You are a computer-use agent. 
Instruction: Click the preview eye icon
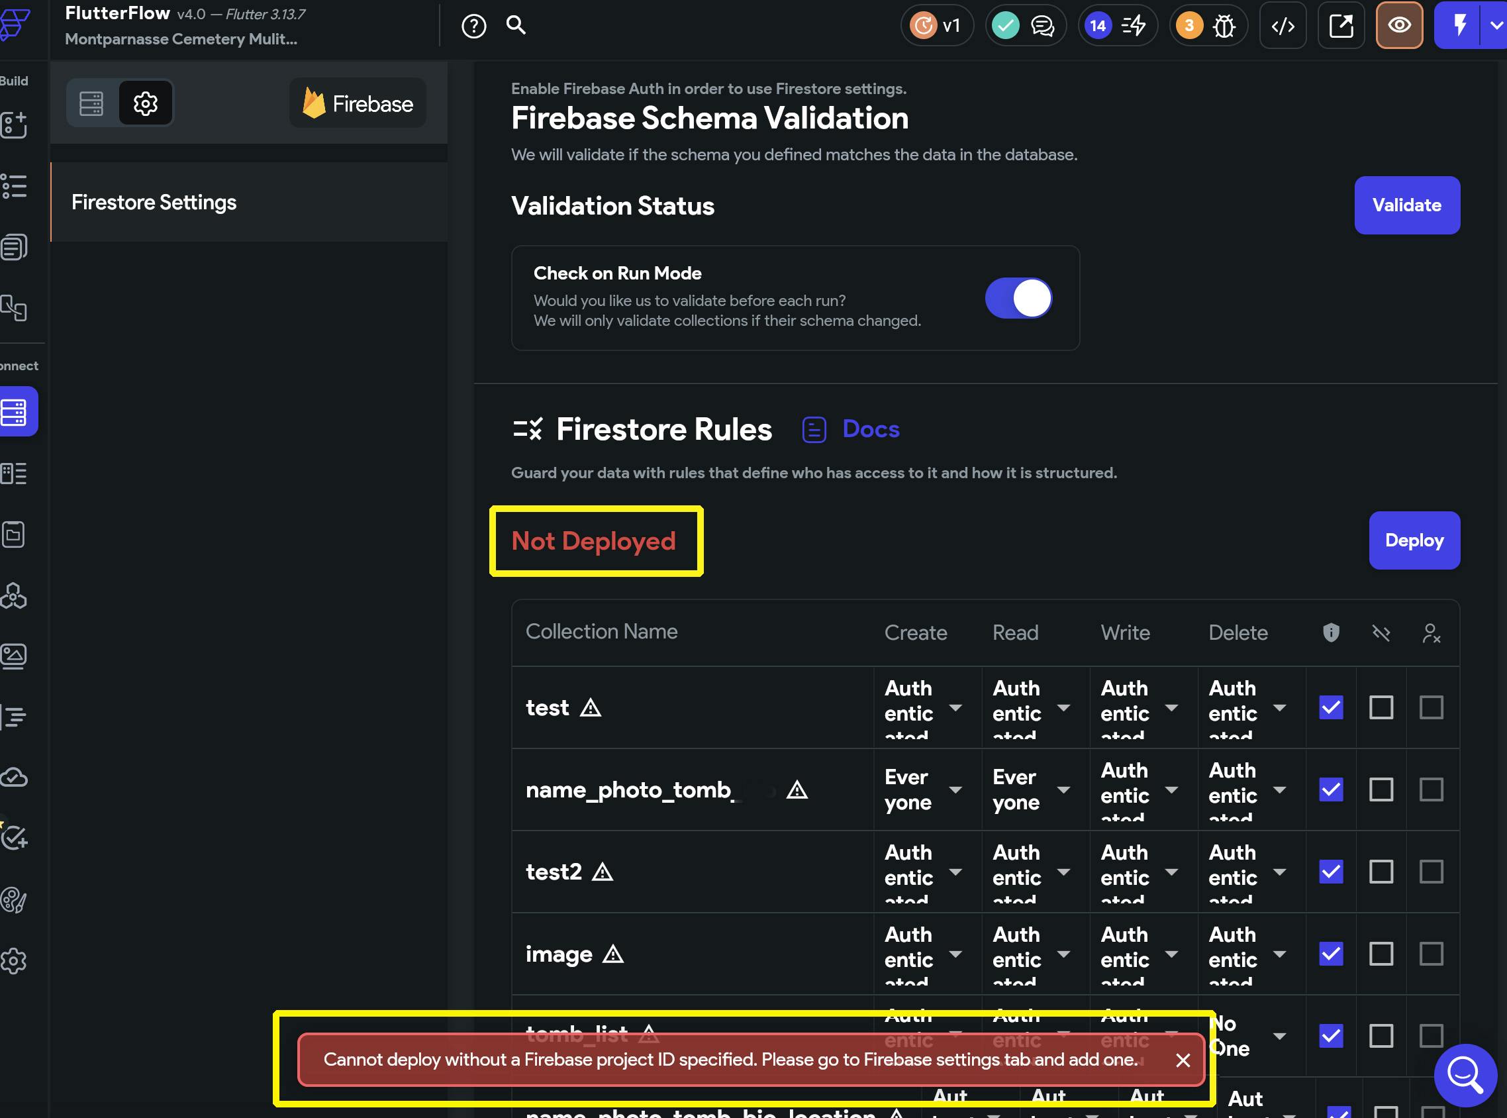pyautogui.click(x=1399, y=26)
